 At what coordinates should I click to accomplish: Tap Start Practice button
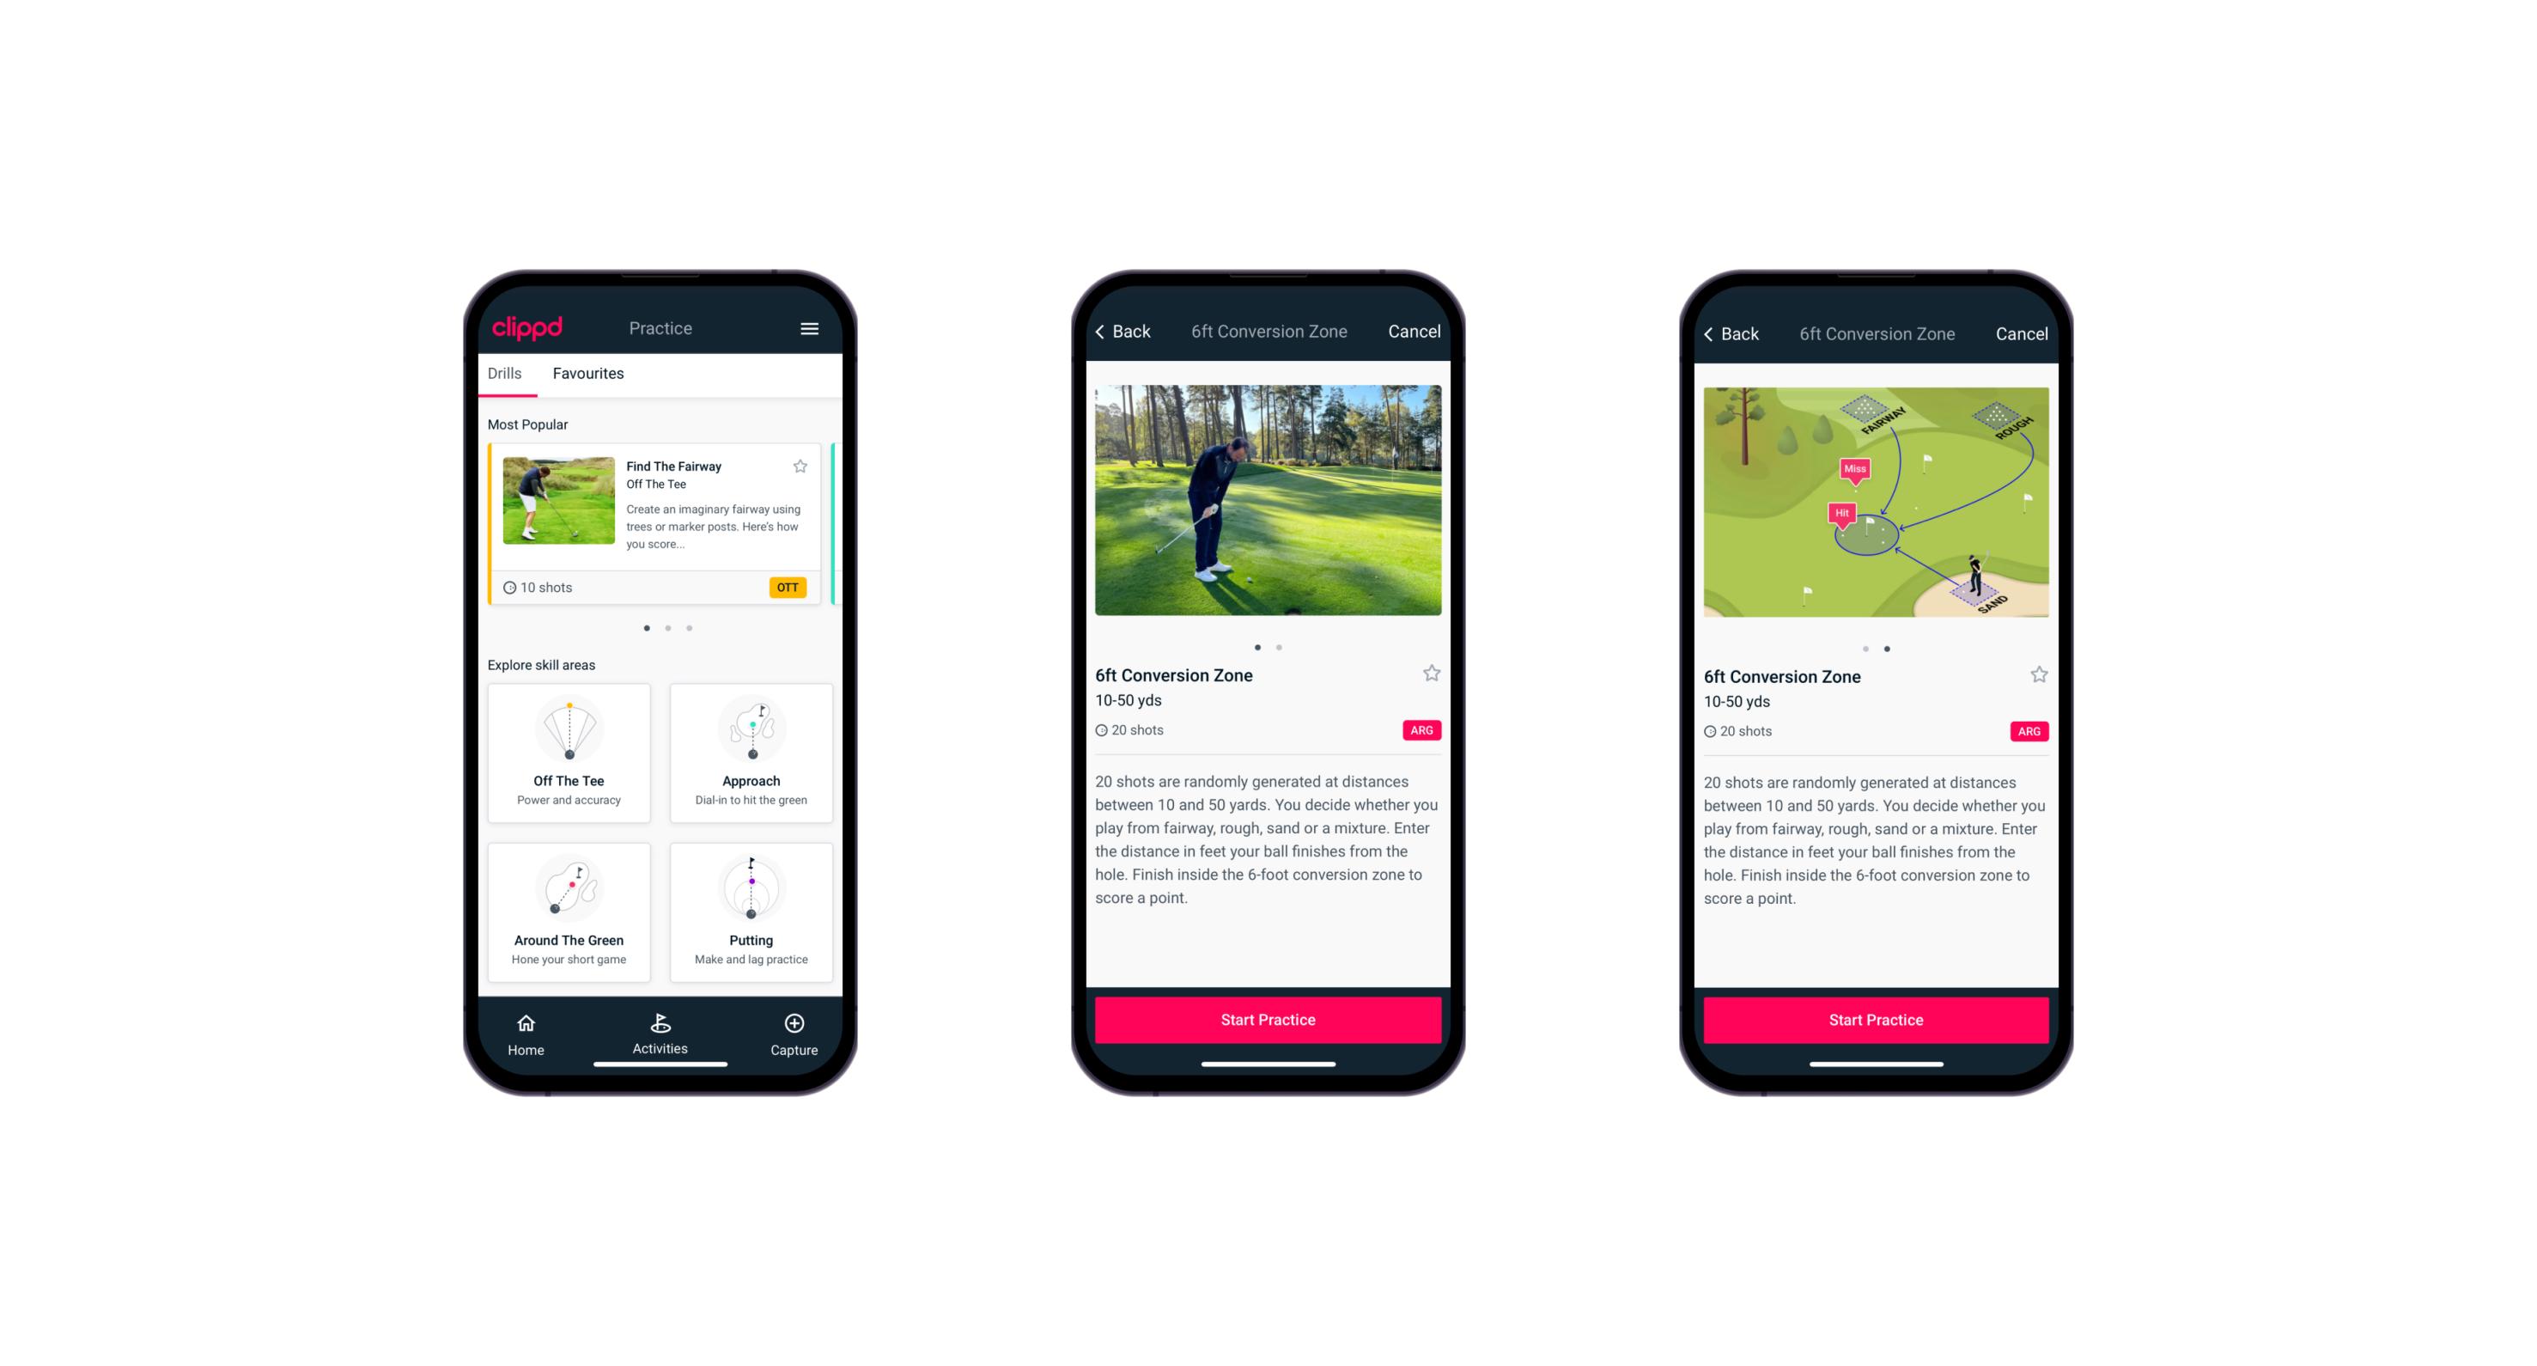coord(1266,1018)
